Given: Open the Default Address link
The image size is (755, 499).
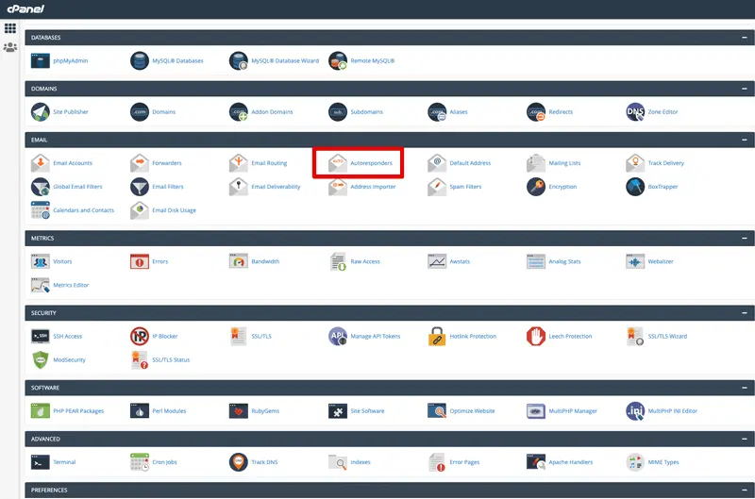Looking at the screenshot, I should [x=470, y=163].
